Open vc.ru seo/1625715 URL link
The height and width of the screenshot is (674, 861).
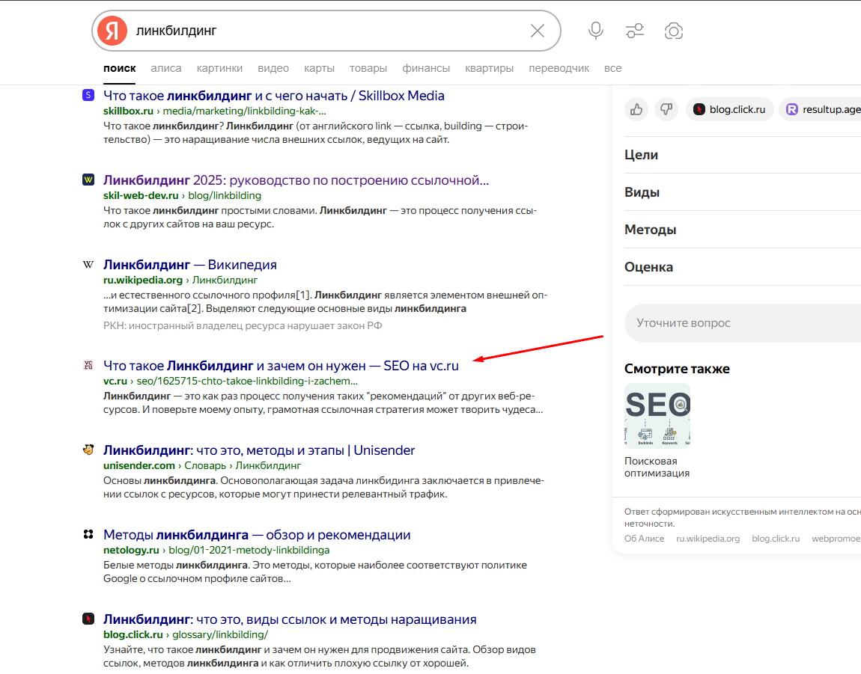point(230,381)
